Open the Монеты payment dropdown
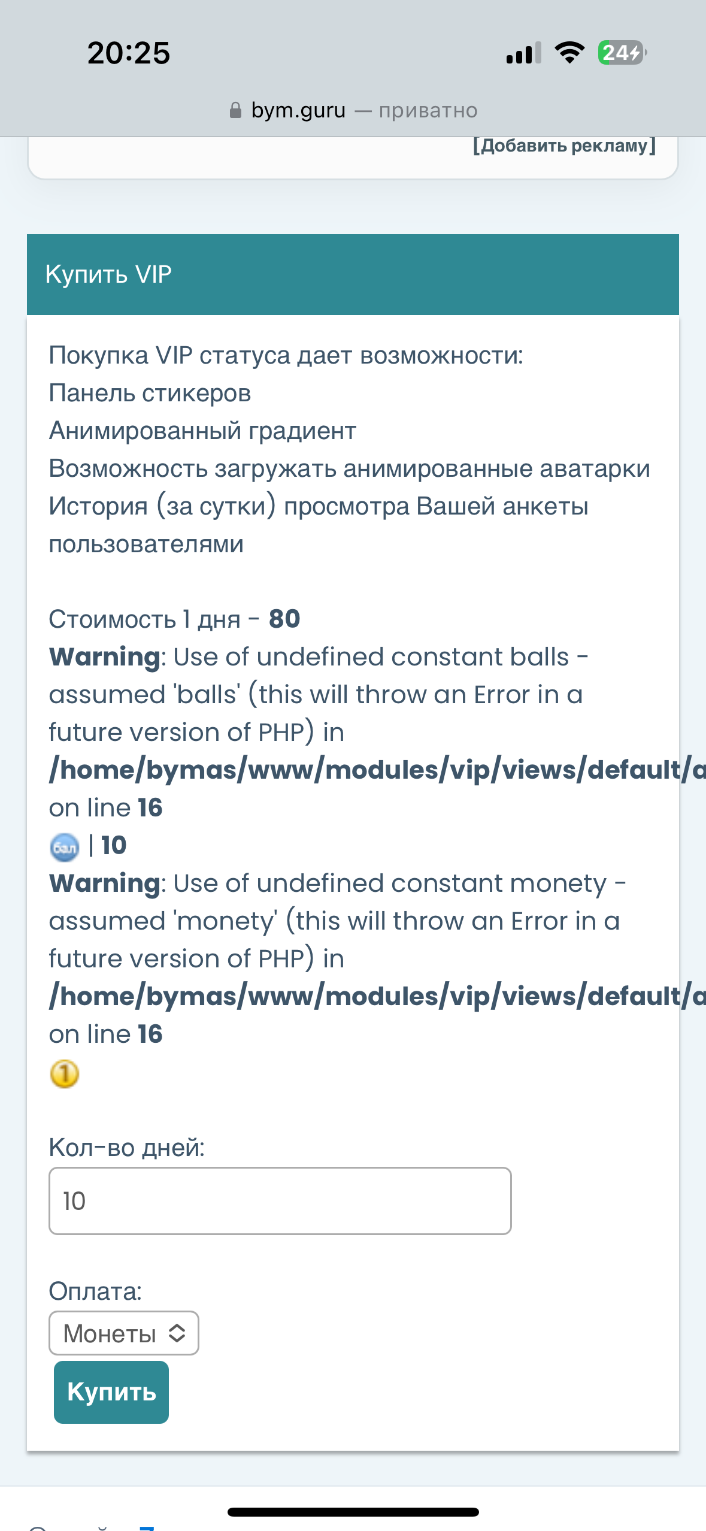This screenshot has height=1531, width=706. (x=124, y=1333)
